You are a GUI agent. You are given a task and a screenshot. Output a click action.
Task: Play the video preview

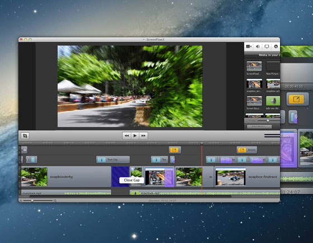(135, 136)
